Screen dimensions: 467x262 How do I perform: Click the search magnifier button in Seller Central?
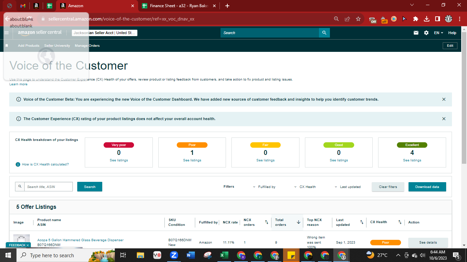324,33
